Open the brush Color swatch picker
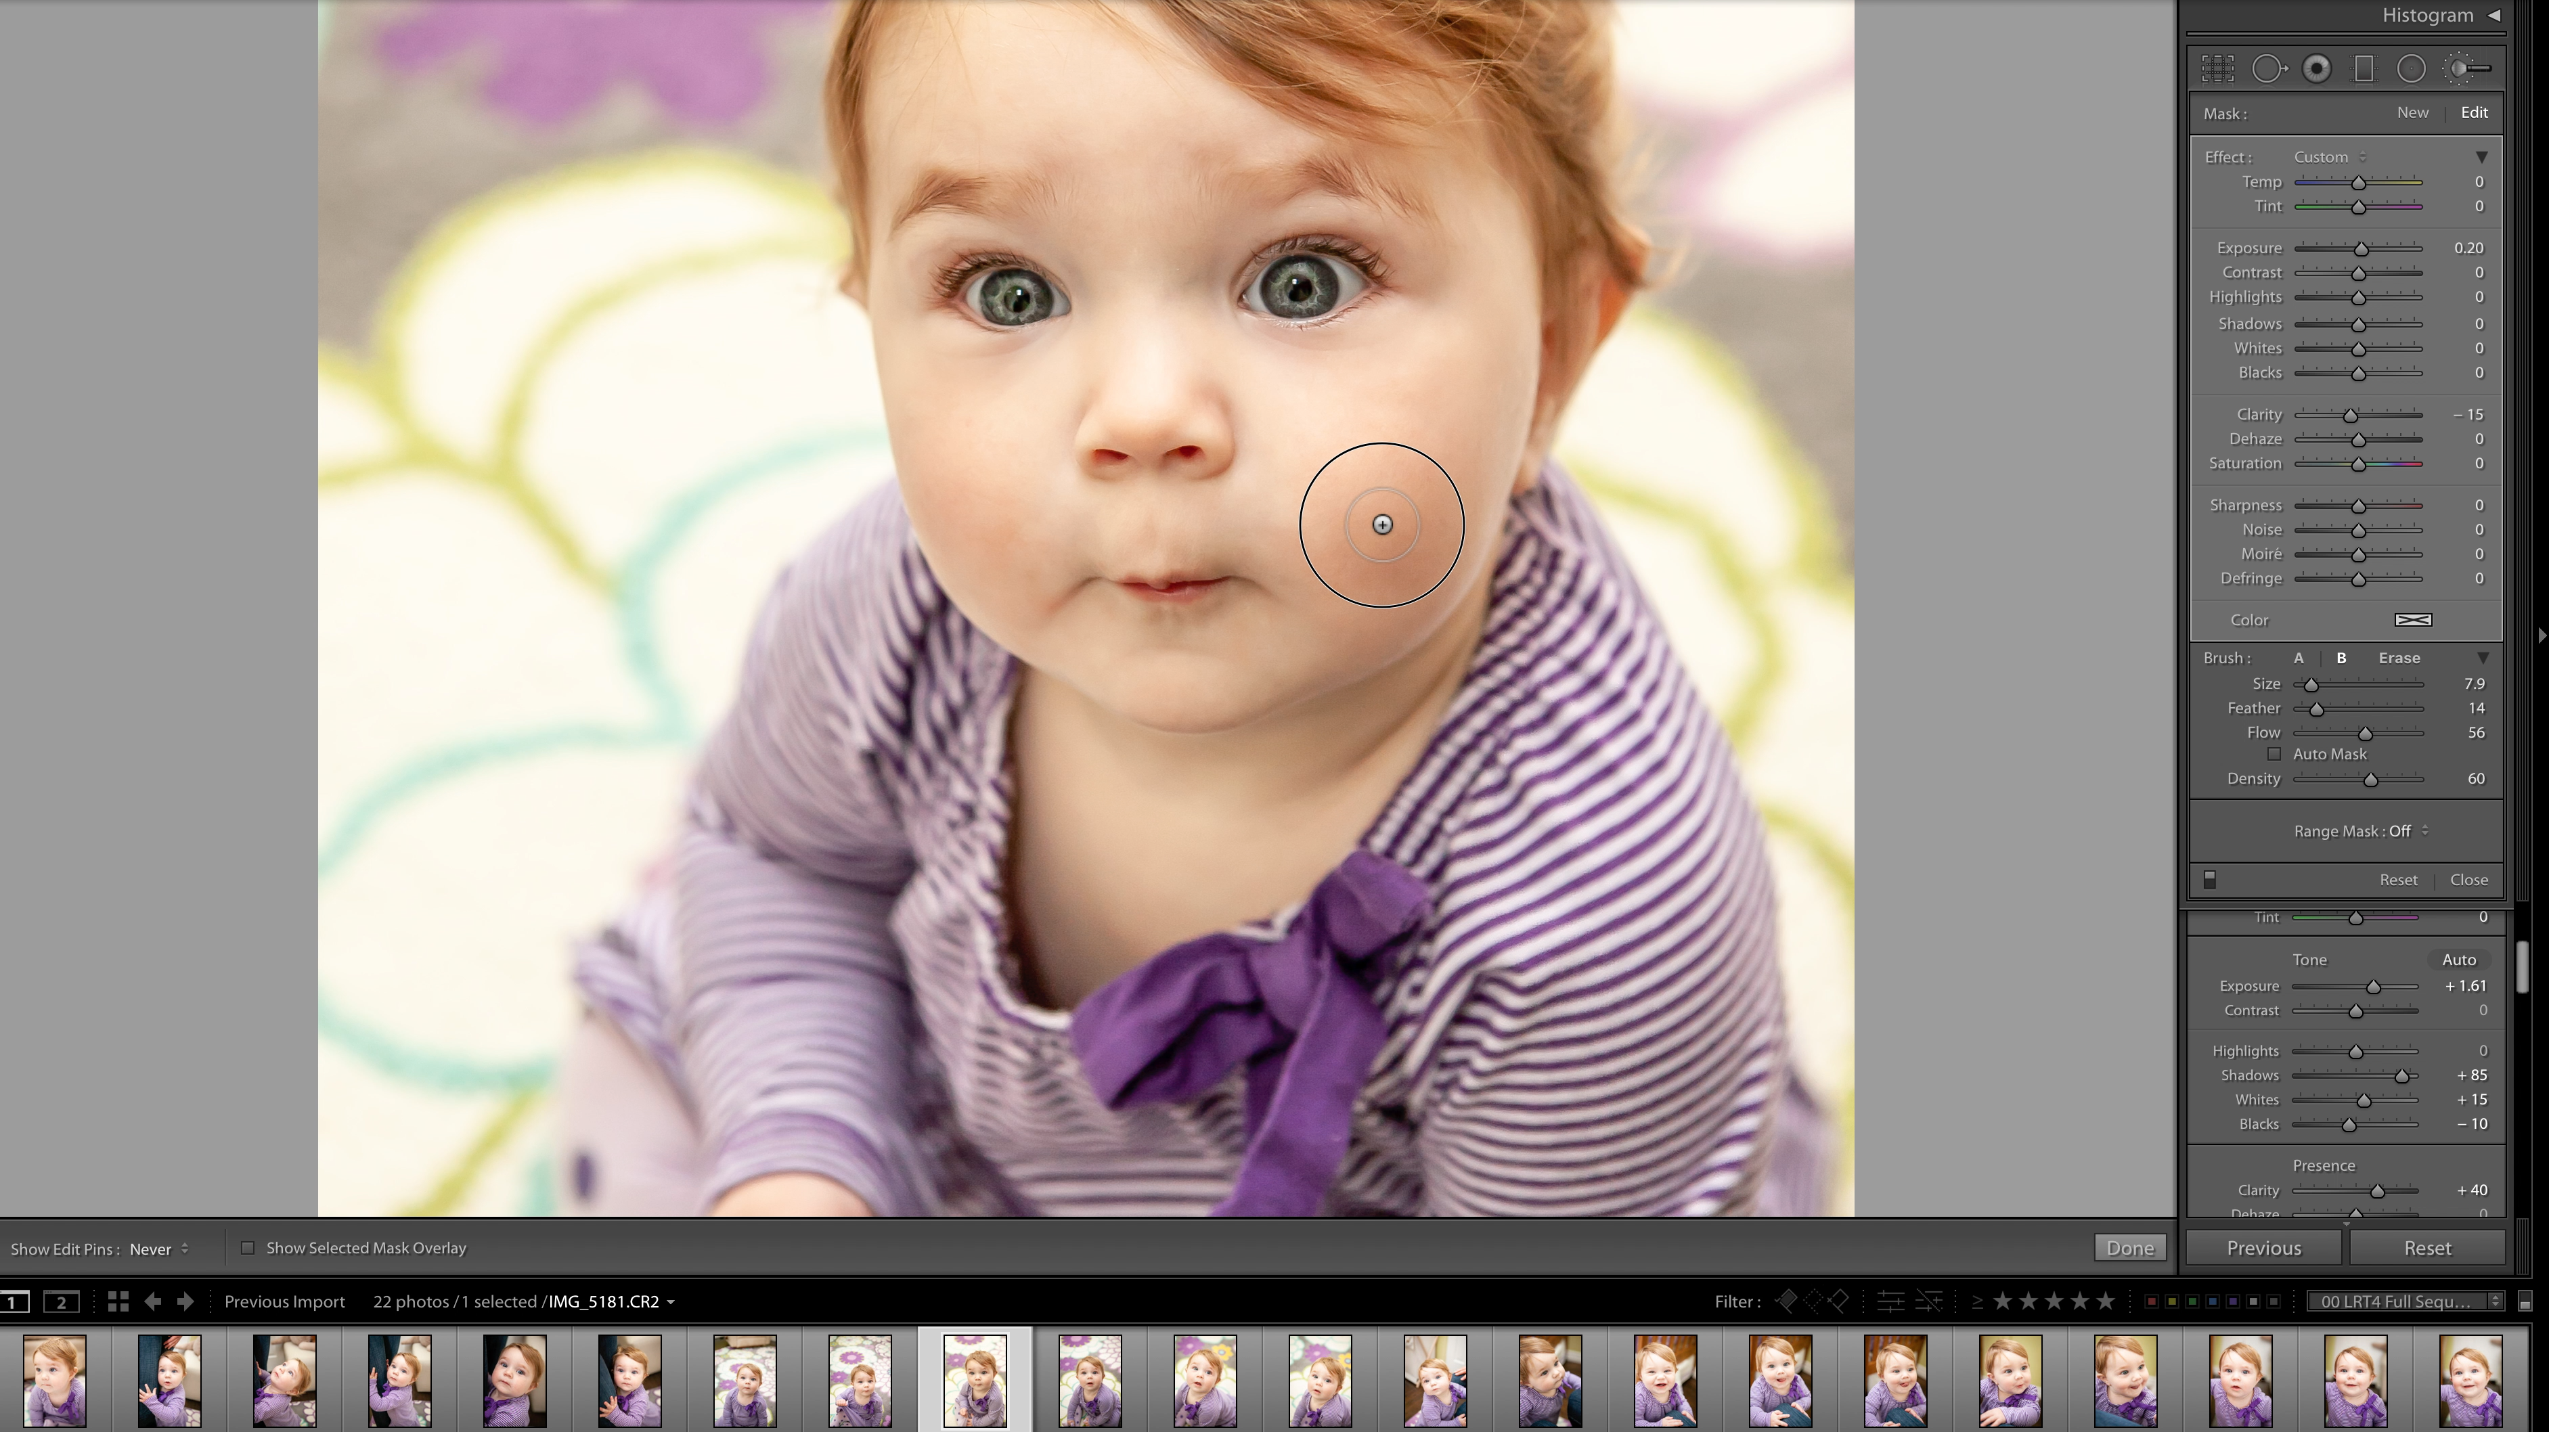The image size is (2549, 1432). click(x=2414, y=619)
